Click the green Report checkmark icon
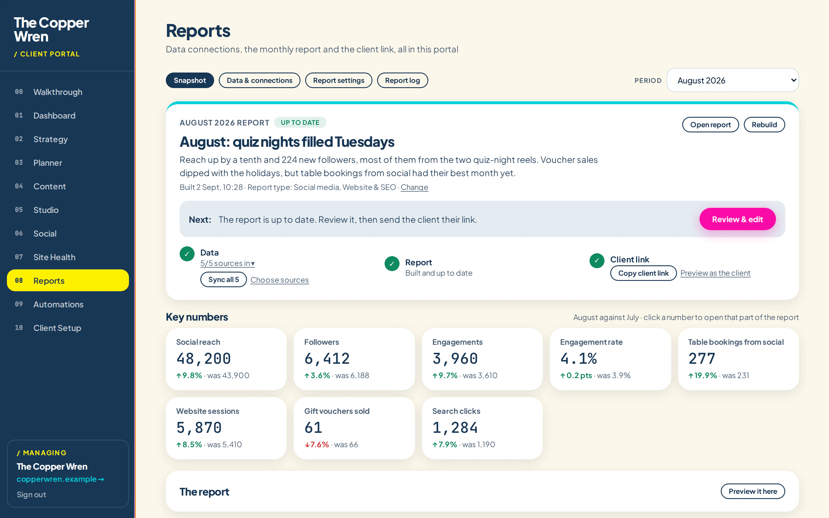The height and width of the screenshot is (518, 829). [392, 263]
